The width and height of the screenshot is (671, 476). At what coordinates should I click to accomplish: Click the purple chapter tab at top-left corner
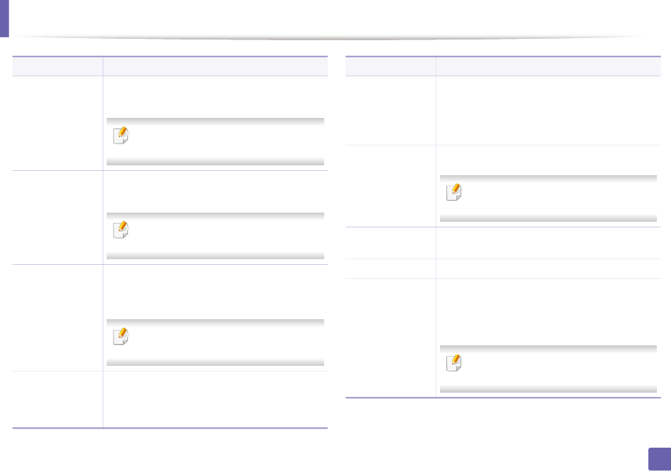coord(4,18)
